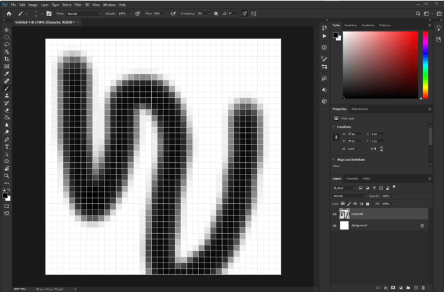Image resolution: width=444 pixels, height=292 pixels.
Task: Toggle symmetry paint butterfly options
Action: pos(254,13)
